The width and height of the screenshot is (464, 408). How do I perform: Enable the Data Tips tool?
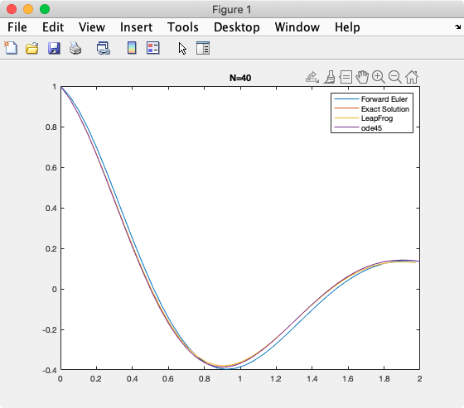[x=346, y=77]
